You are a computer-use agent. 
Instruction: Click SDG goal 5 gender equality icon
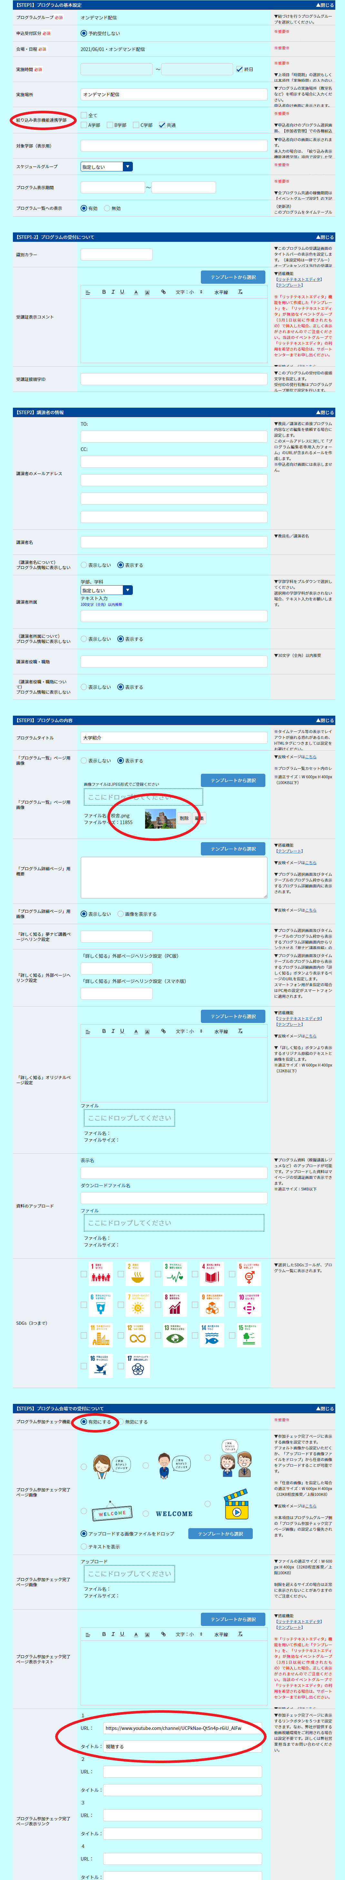point(250,1273)
